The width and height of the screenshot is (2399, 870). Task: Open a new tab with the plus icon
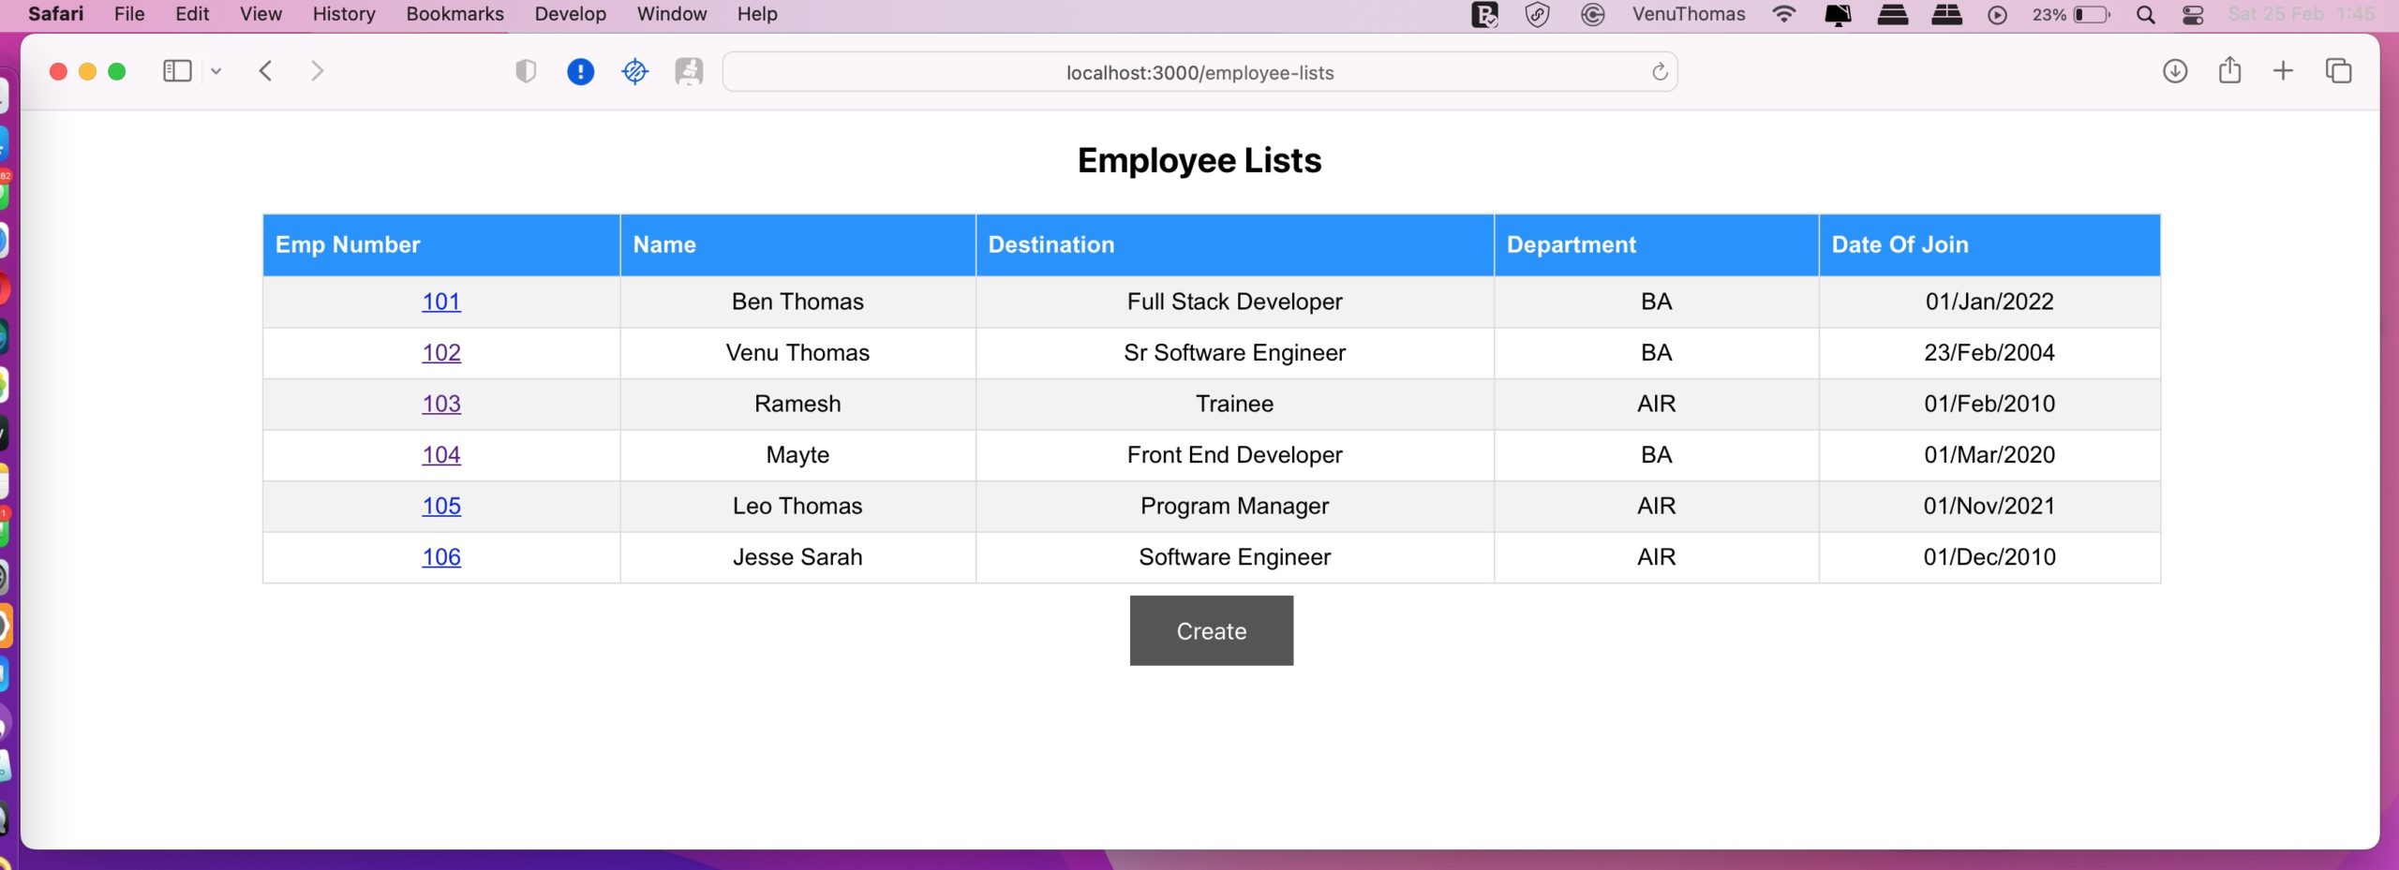[x=2283, y=71]
